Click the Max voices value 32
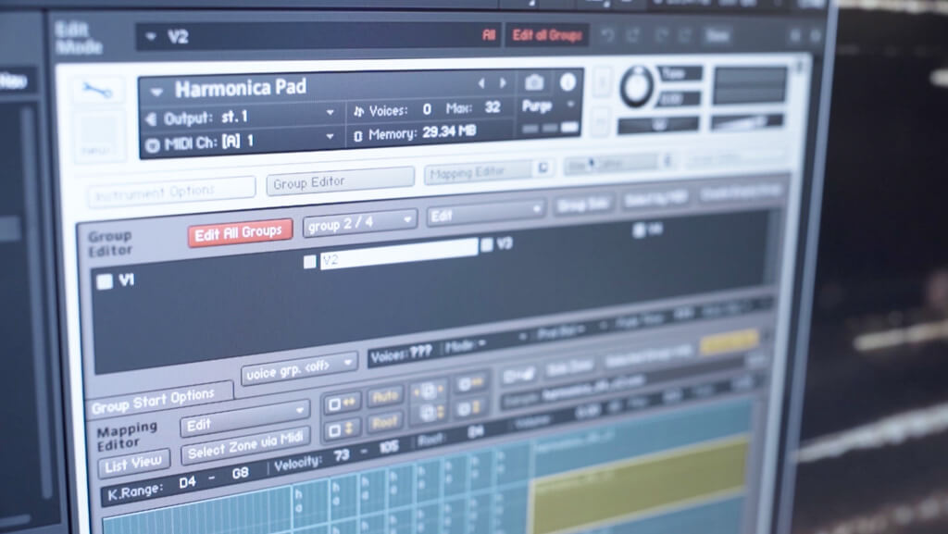948x534 pixels. pos(493,107)
